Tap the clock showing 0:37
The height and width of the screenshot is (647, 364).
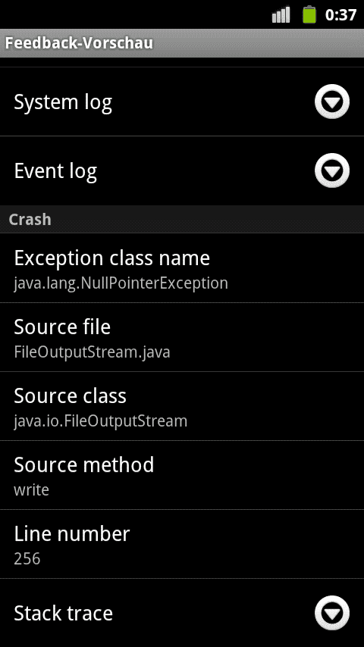[x=340, y=15]
